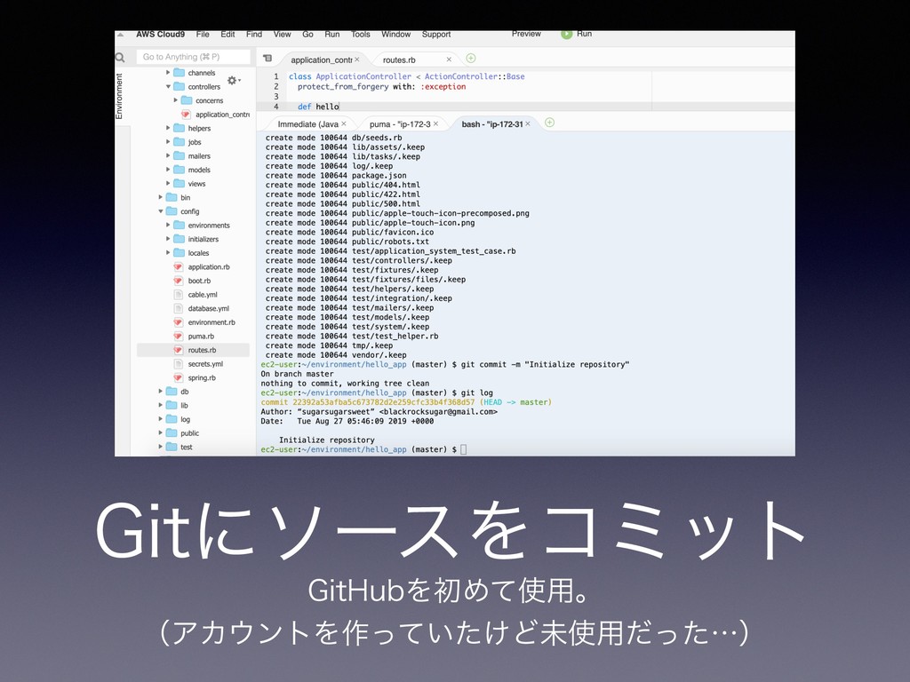Screen dimensions: 910x682
Task: Collapse the config folder arrow
Action: tap(161, 211)
